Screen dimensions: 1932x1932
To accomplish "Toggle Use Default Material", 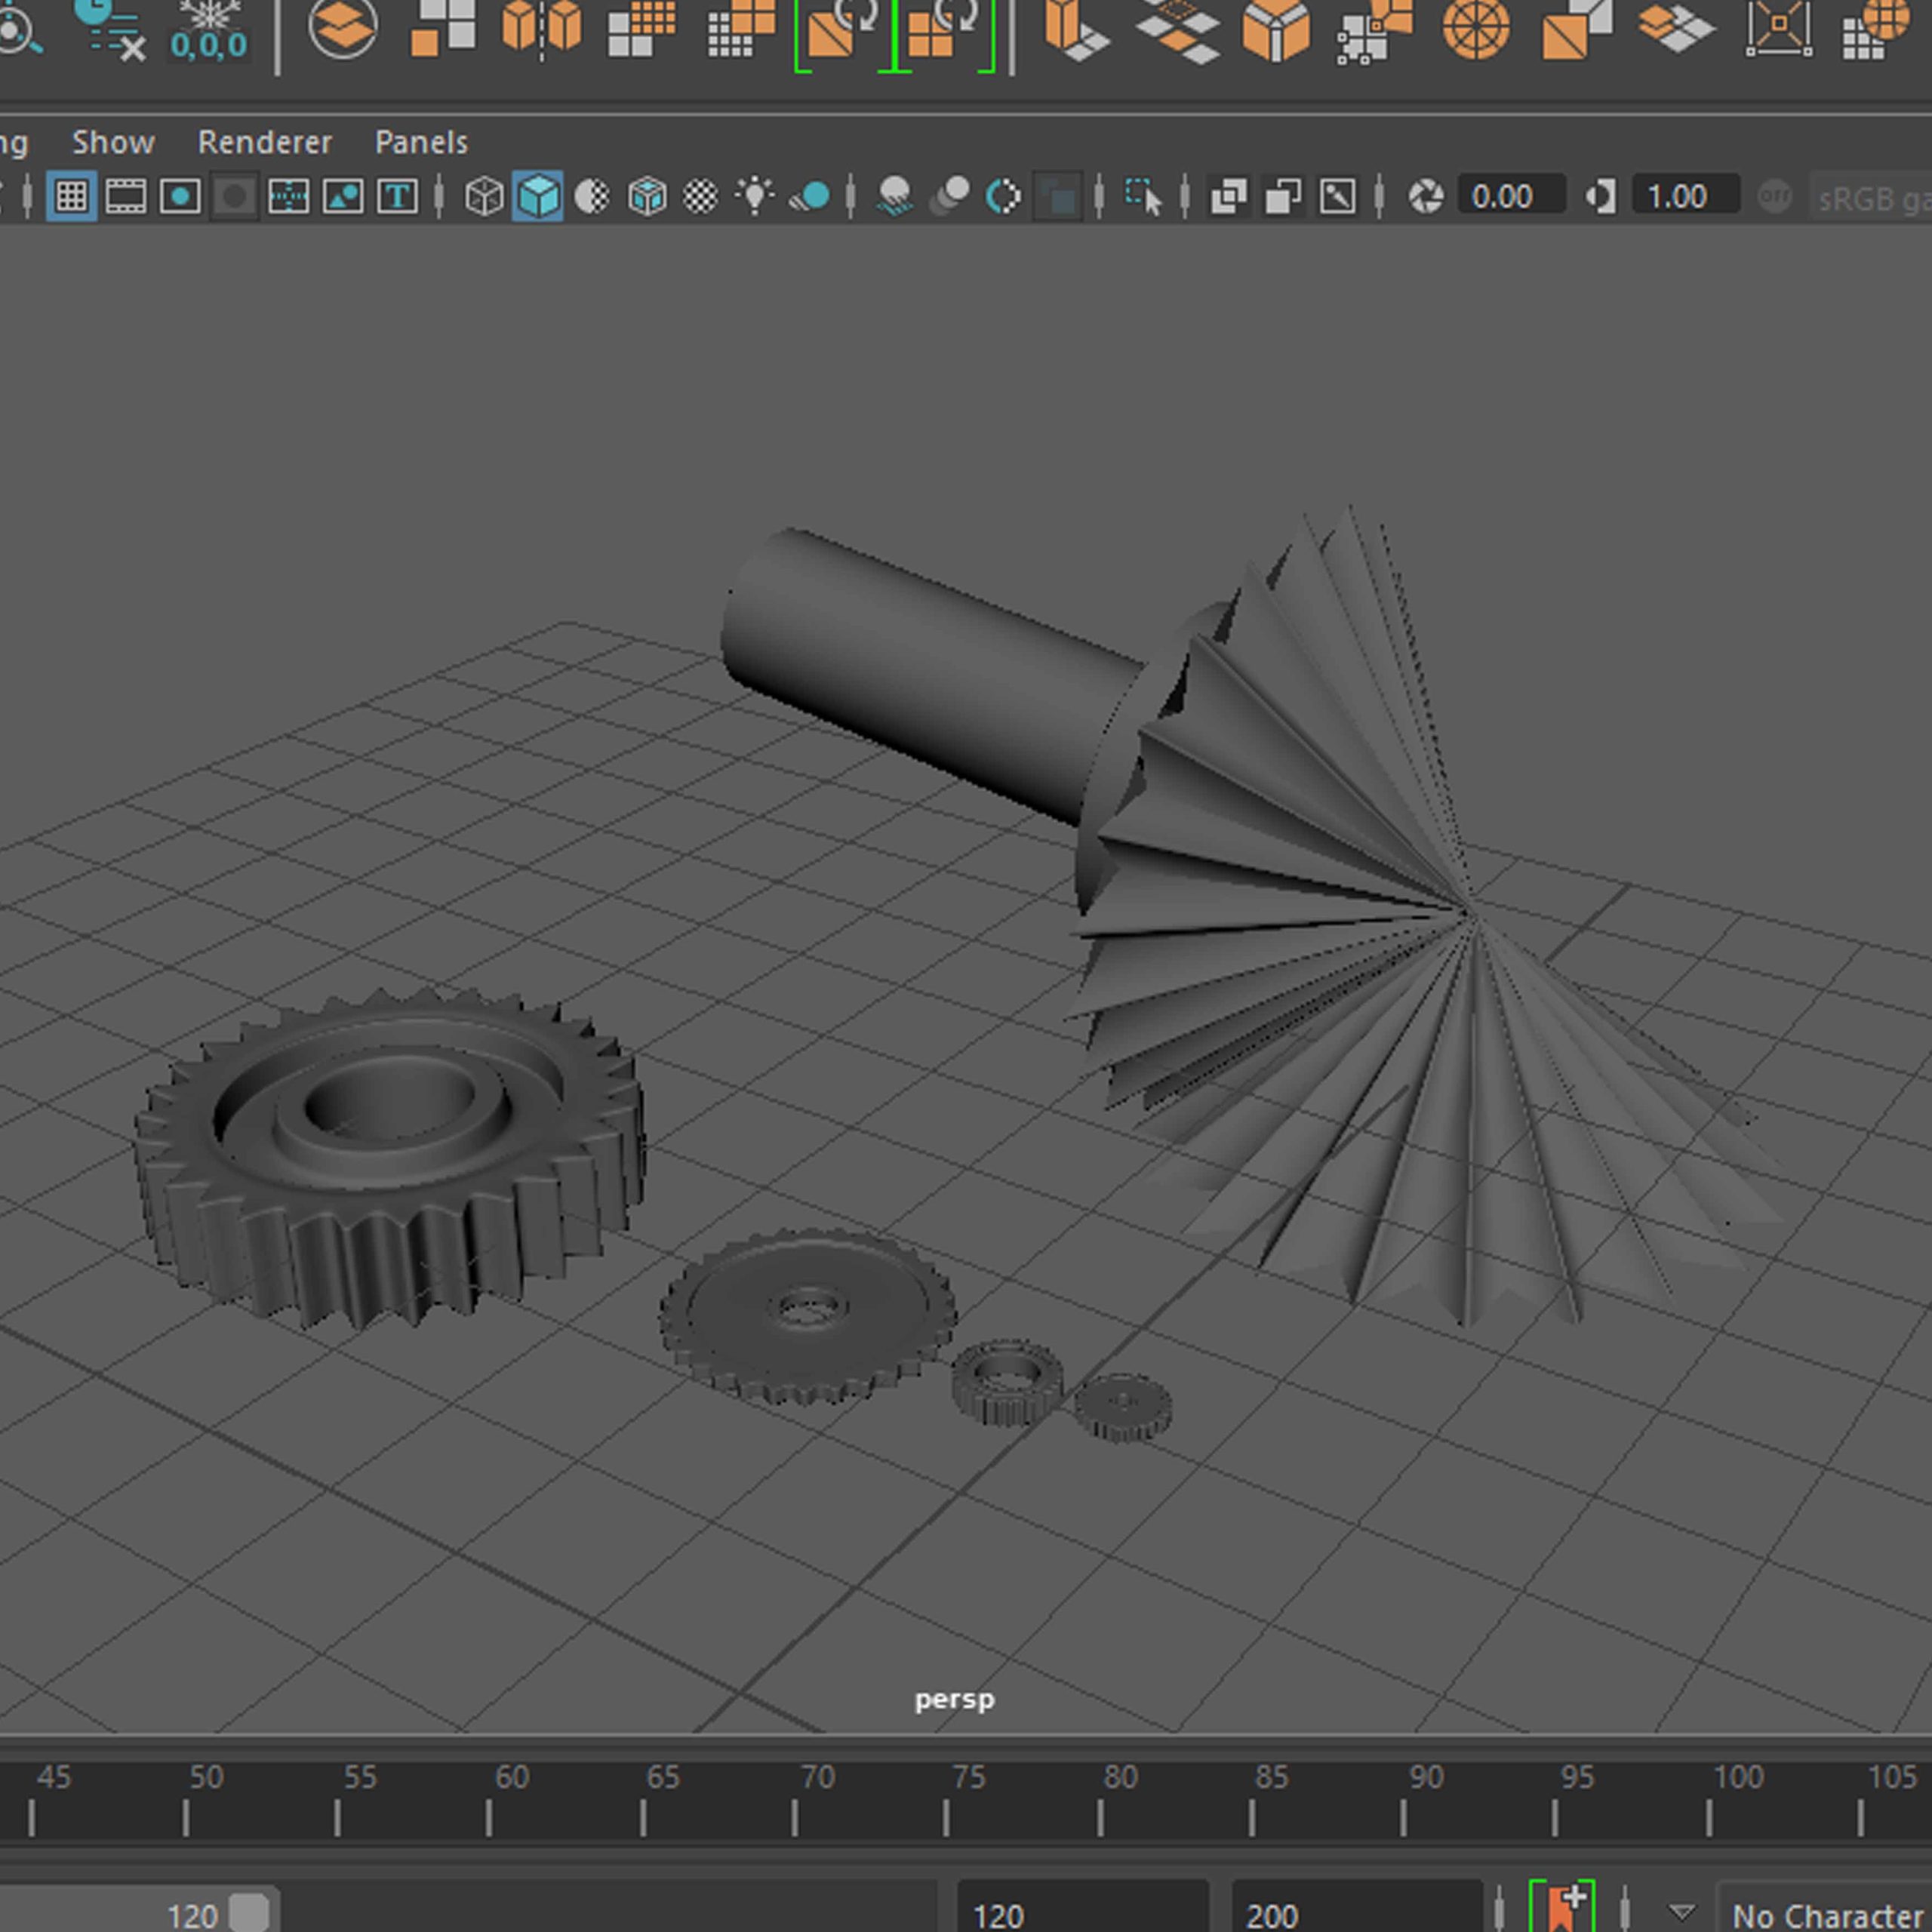I will [x=592, y=196].
